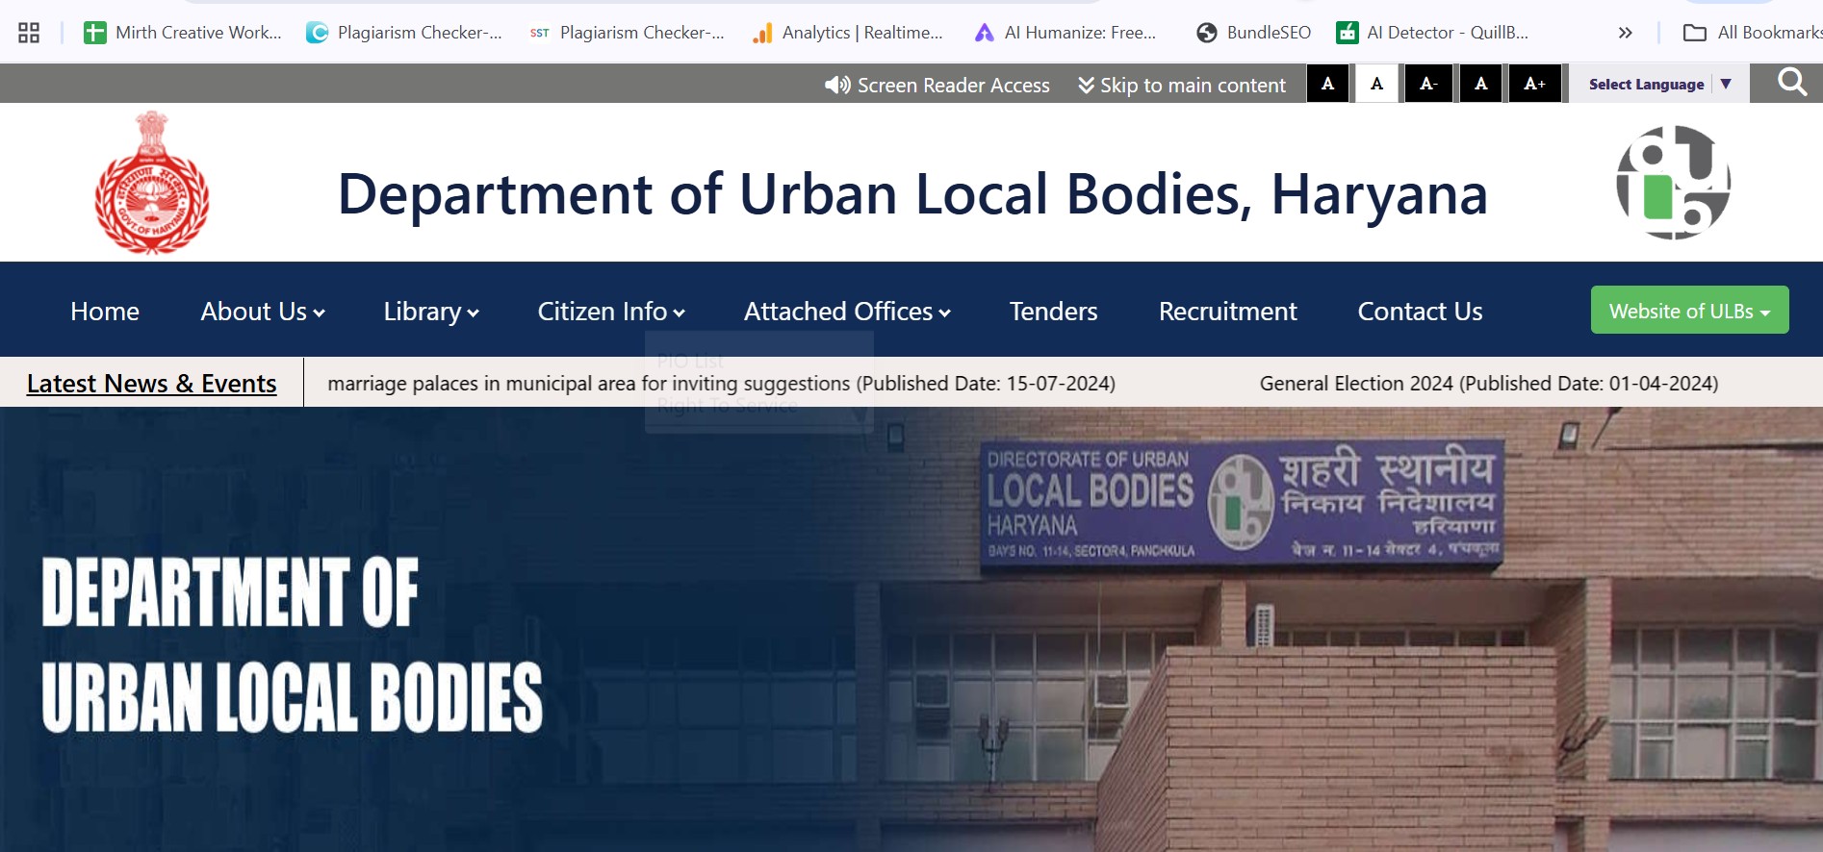
Task: Select the white standard-contrast A theme button
Action: tap(1377, 84)
